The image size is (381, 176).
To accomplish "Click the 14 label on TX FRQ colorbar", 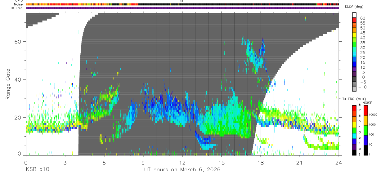I will [359, 127].
